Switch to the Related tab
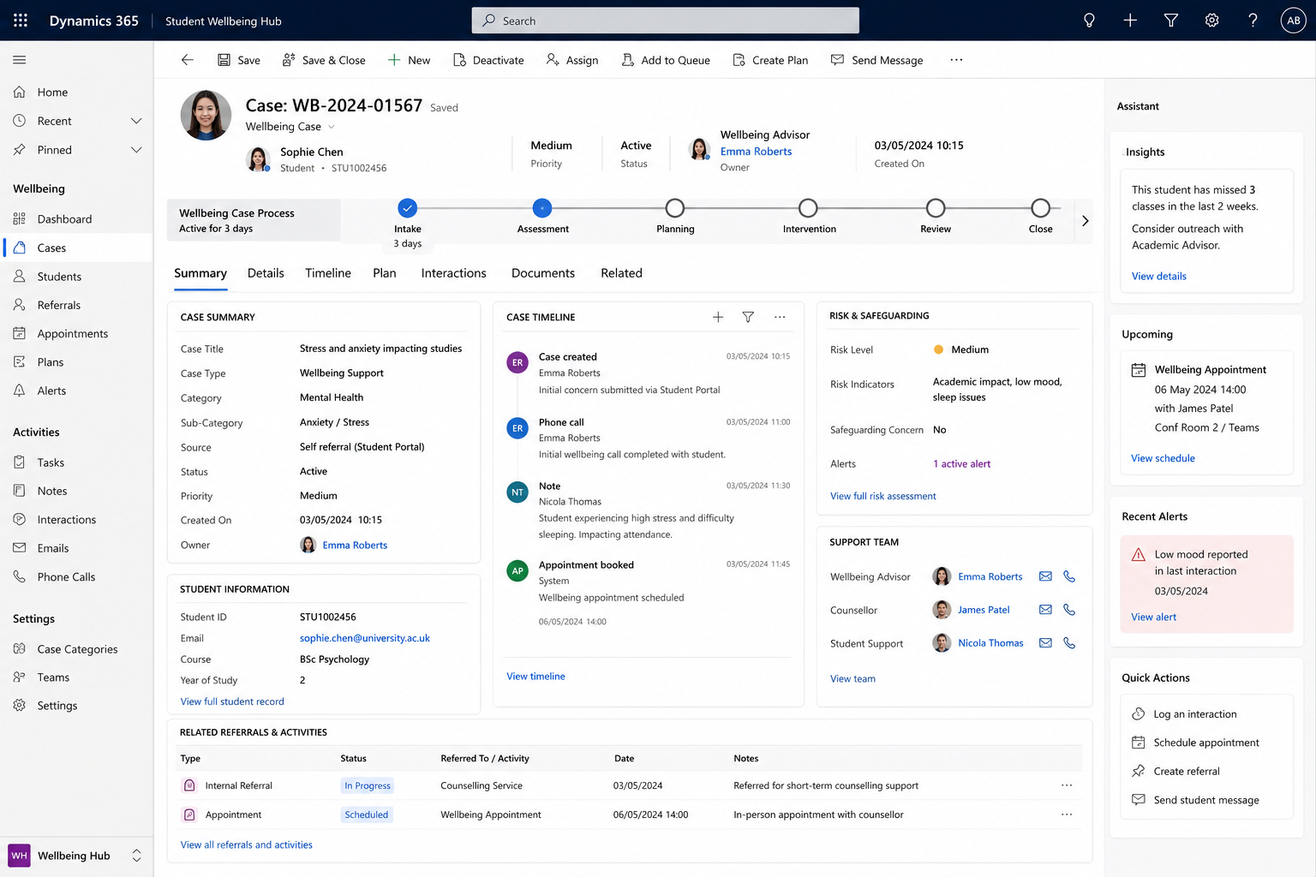 [x=621, y=273]
